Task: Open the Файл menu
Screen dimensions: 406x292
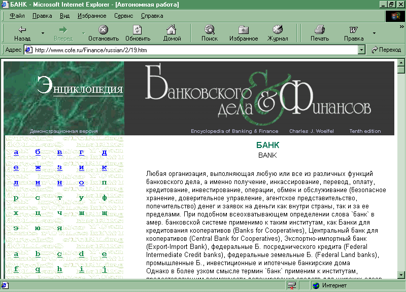Action: pyautogui.click(x=17, y=16)
